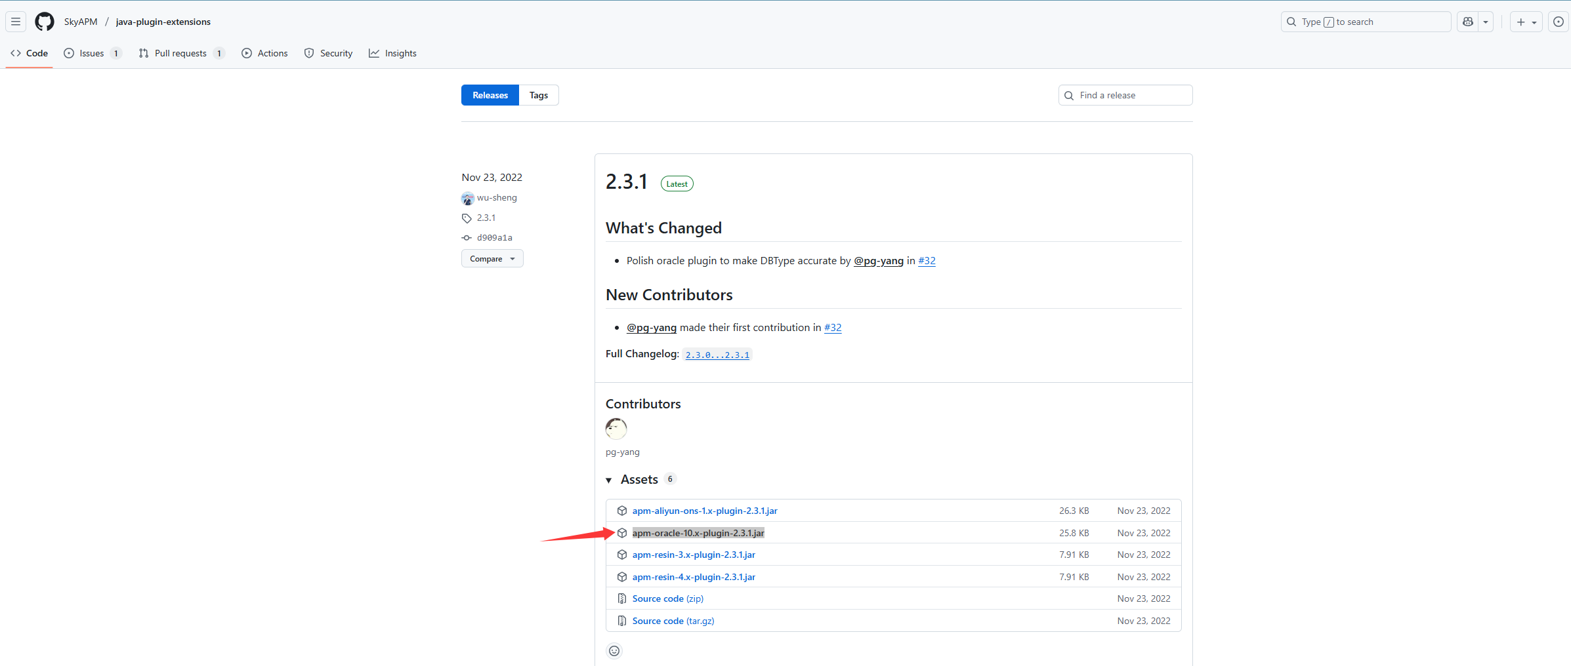Open the 2.3.1 release title
1571x666 pixels.
point(627,182)
